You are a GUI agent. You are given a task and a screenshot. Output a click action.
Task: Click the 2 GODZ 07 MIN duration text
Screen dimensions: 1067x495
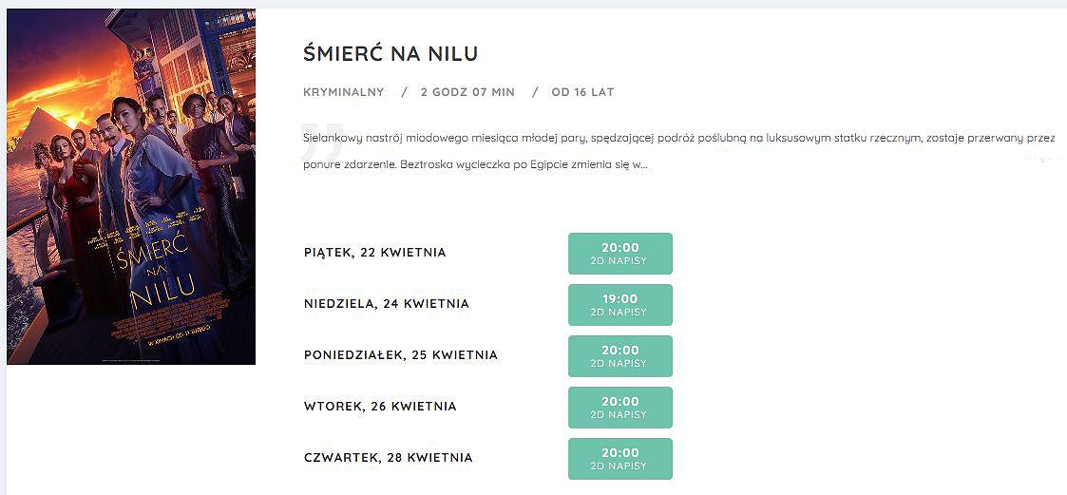(467, 92)
